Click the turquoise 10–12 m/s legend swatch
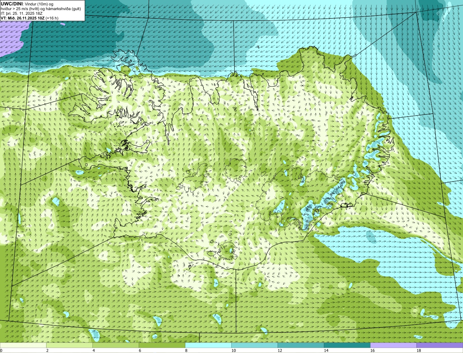 tap(255, 345)
